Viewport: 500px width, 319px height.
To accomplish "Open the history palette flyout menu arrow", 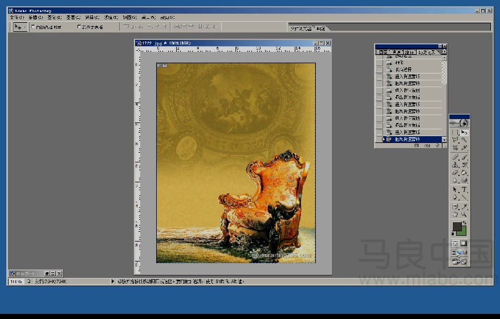I will coord(444,52).
